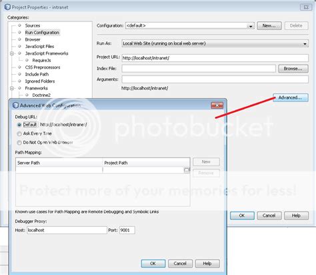Click OK in Advanced Web Configuration
The width and height of the screenshot is (316, 275).
tap(153, 264)
